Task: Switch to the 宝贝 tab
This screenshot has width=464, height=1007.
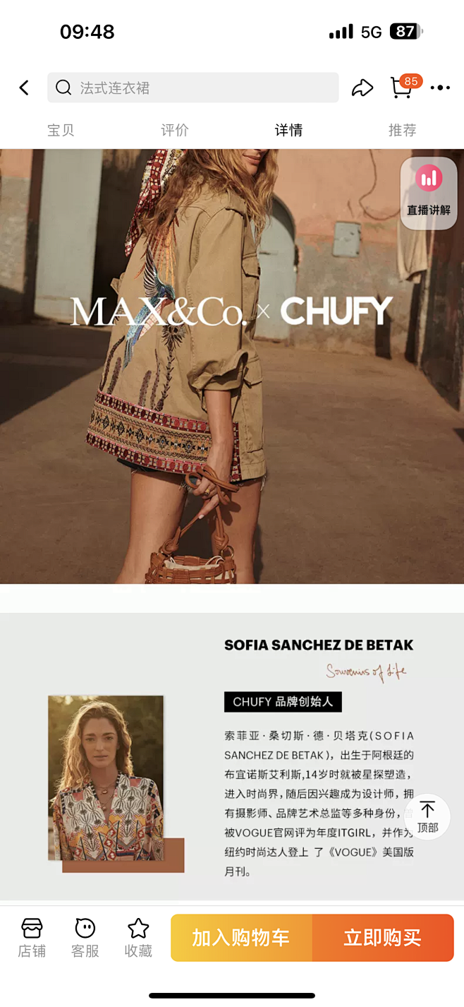Action: tap(61, 130)
